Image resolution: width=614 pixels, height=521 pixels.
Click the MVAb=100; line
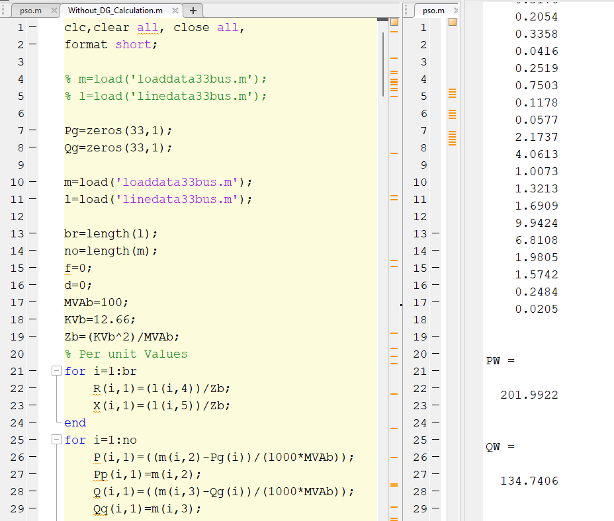[96, 303]
